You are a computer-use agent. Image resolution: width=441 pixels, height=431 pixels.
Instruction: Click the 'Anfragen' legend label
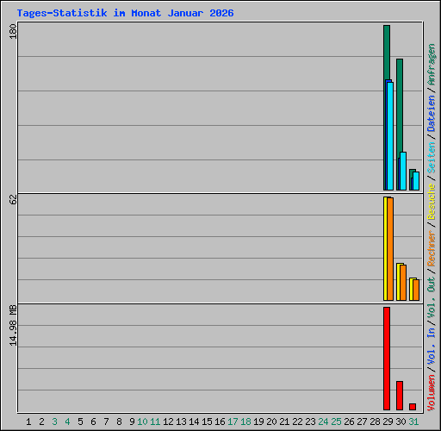pos(432,65)
